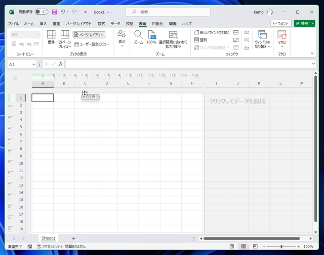Switch to 改ページ プレビュー view

(x=65, y=39)
